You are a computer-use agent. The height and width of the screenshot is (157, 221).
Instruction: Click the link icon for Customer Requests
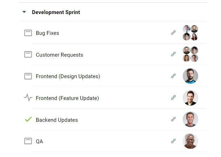coord(173,54)
